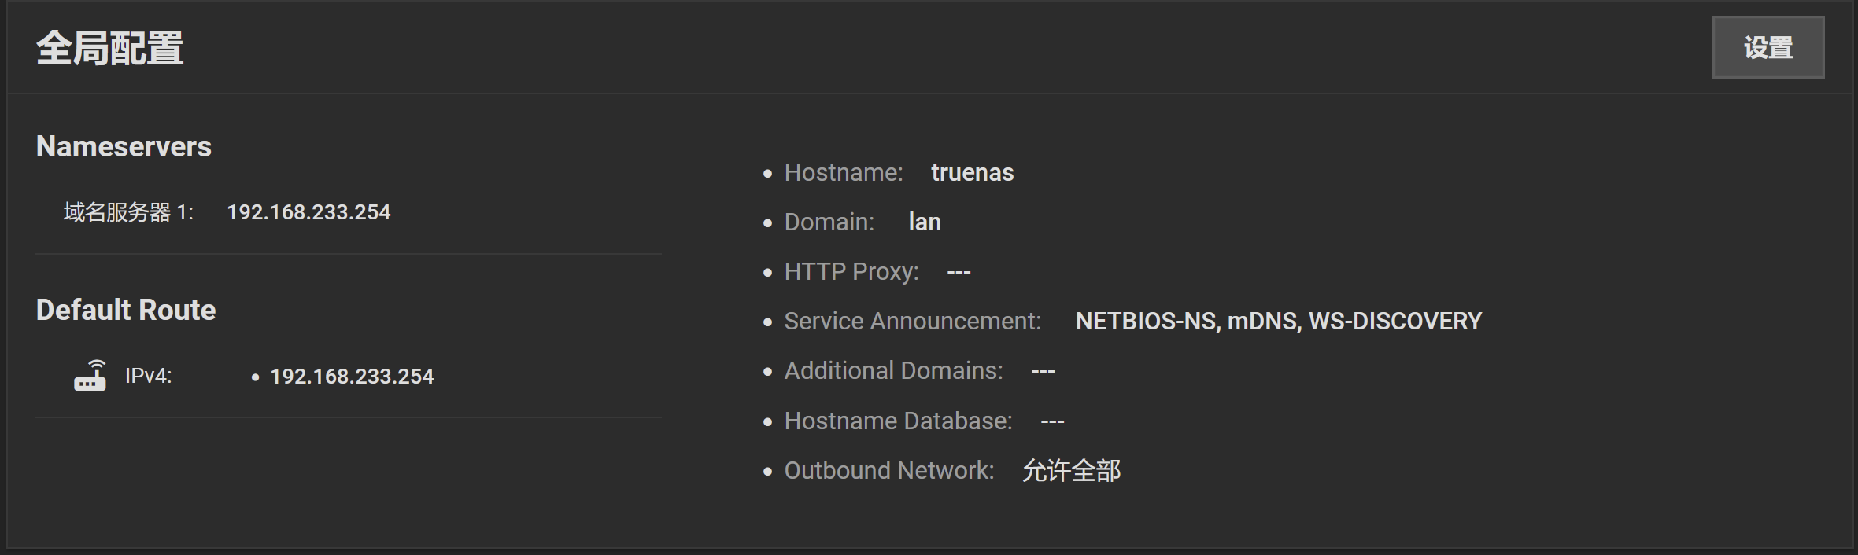This screenshot has width=1858, height=555.
Task: Click the 全局配置 card title
Action: (x=109, y=49)
